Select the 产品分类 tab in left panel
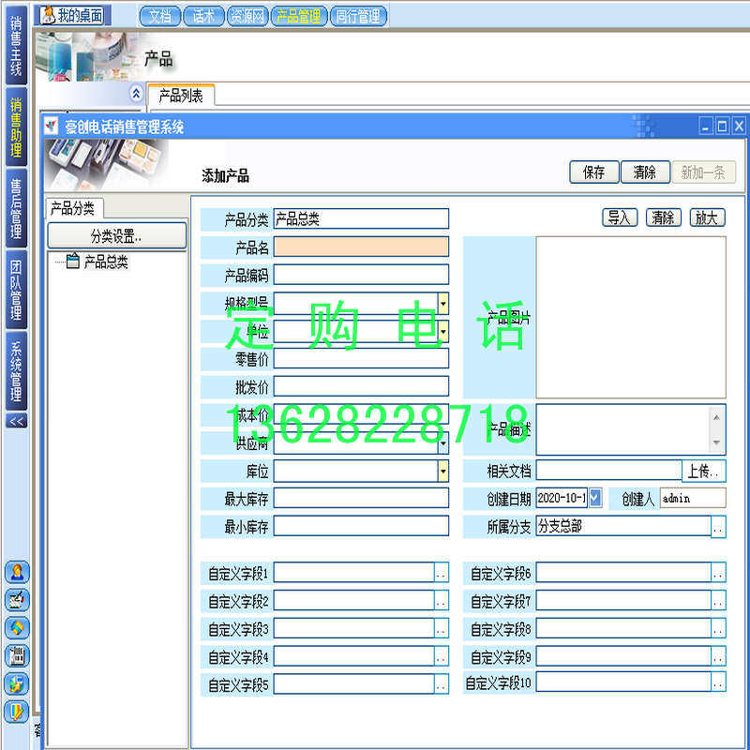750x750 pixels. coord(73,208)
